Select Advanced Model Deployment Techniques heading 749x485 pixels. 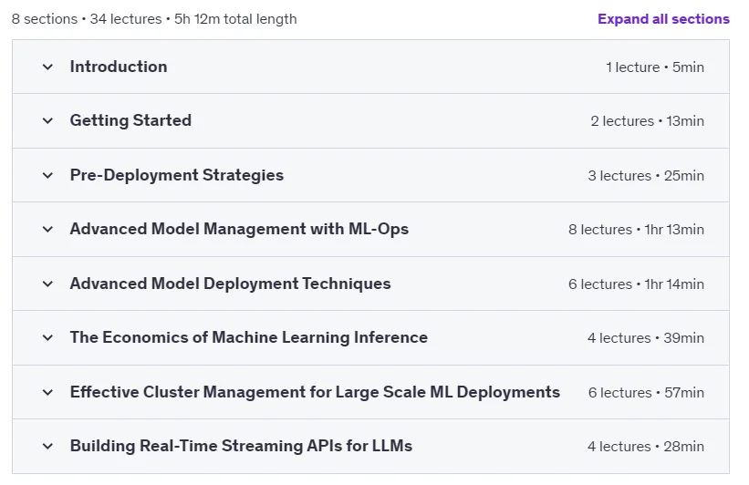[230, 284]
